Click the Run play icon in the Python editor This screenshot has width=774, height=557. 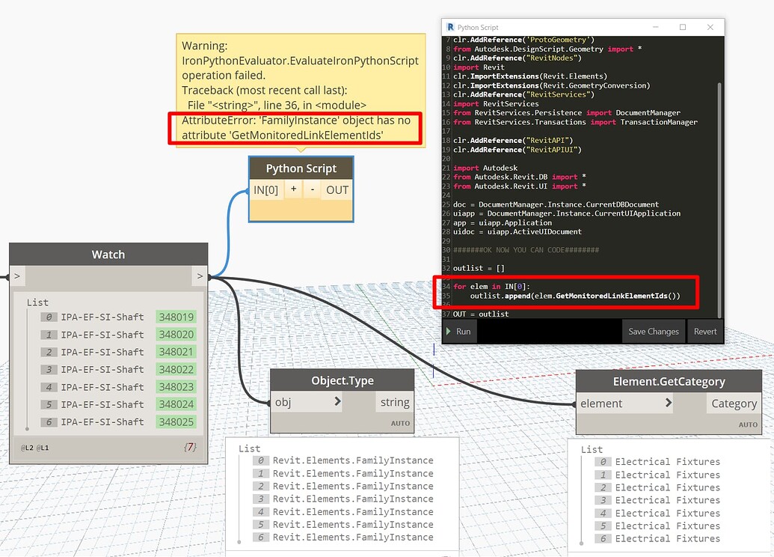point(449,330)
